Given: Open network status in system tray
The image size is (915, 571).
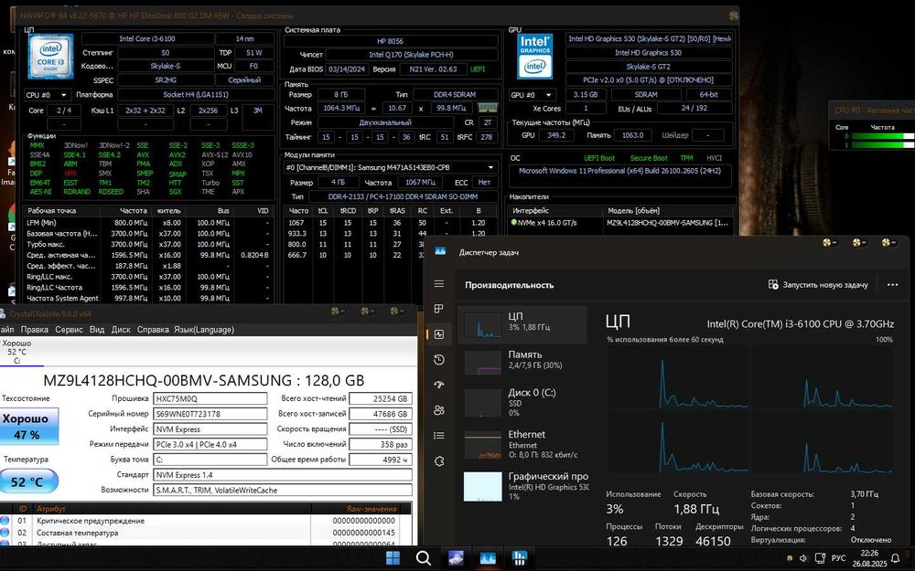Looking at the screenshot, I should (820, 558).
